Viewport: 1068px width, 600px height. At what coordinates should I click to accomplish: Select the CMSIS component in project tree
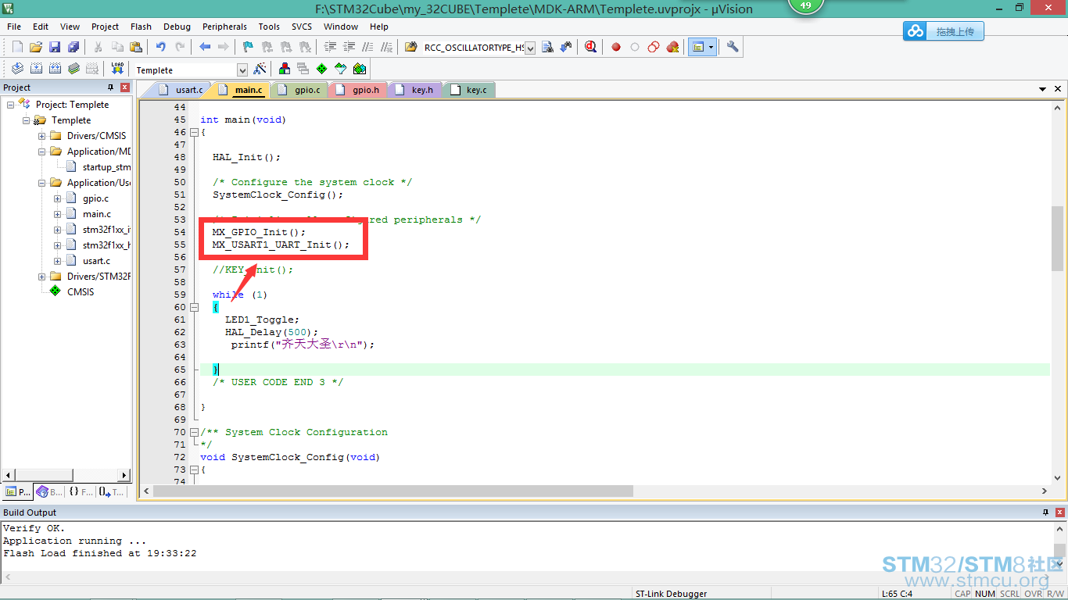(x=80, y=292)
